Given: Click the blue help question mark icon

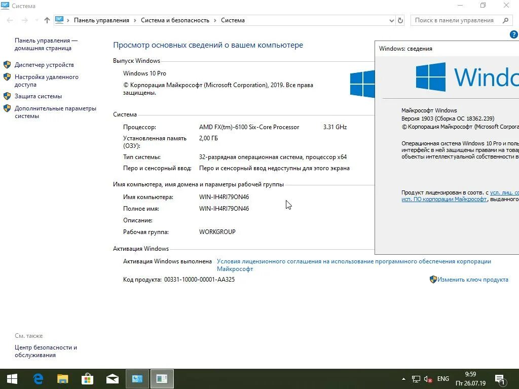Looking at the screenshot, I should click(x=514, y=34).
